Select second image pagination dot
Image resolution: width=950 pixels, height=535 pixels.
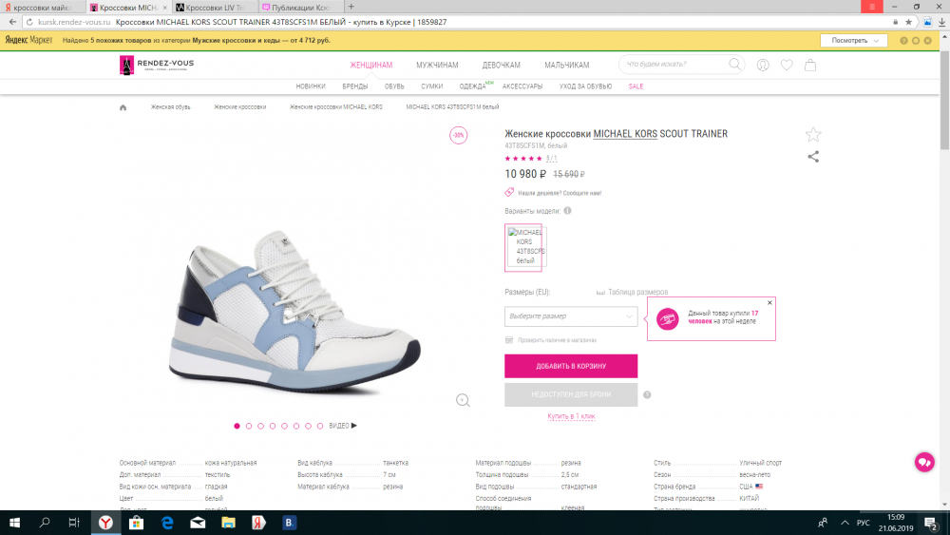point(249,426)
